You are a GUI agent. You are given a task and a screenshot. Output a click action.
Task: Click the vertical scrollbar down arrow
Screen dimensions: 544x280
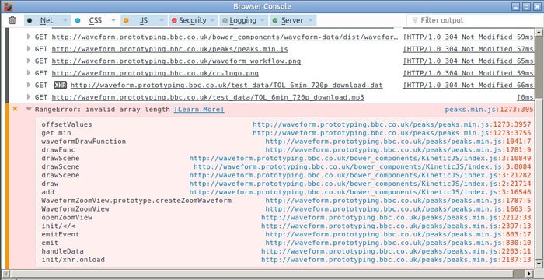[x=539, y=264]
